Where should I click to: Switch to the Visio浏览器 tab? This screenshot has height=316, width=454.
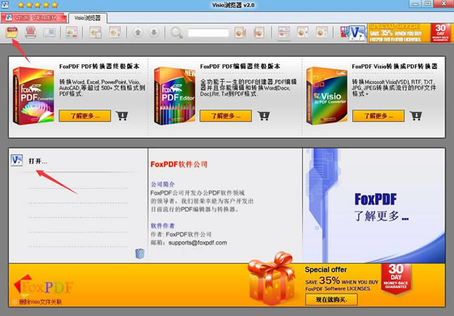[x=86, y=18]
